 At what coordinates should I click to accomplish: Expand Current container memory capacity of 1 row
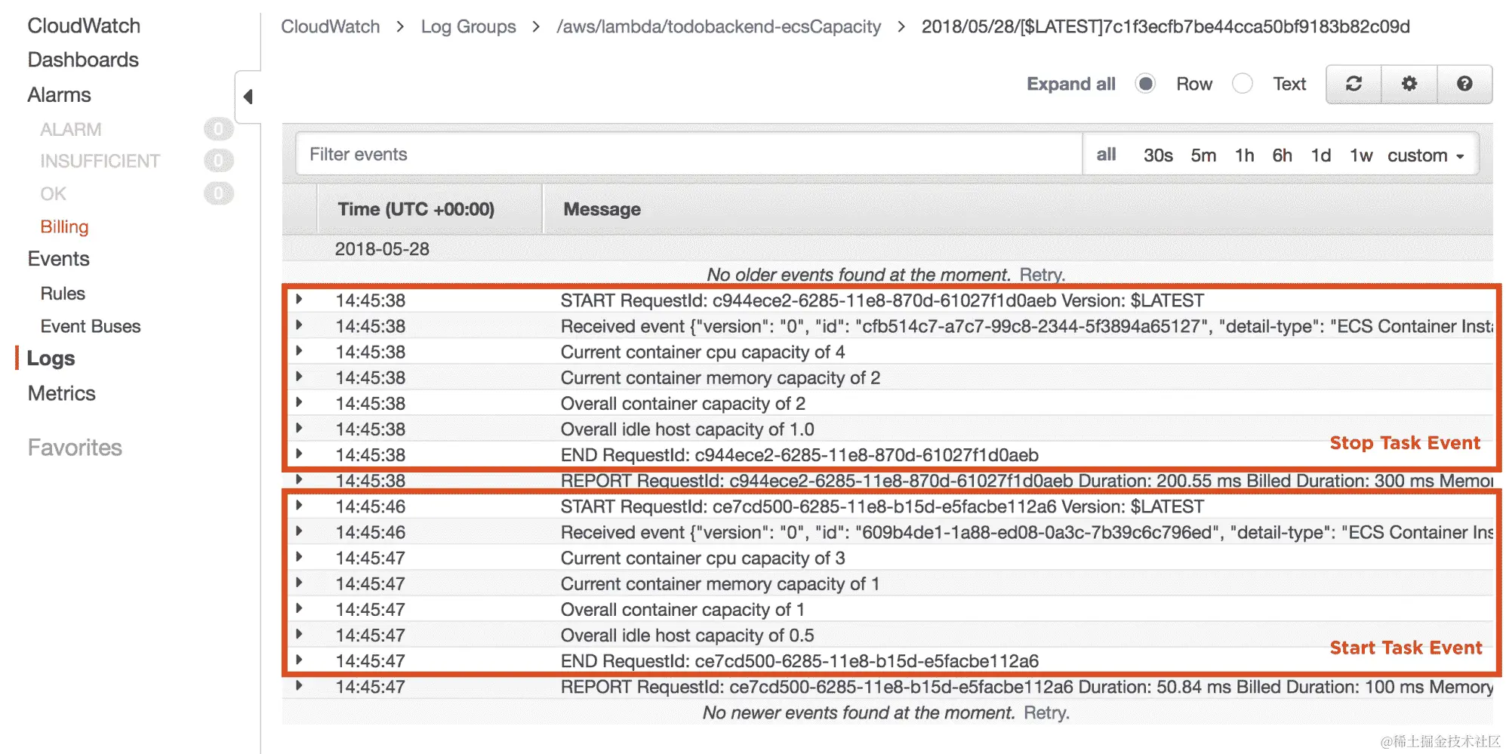[299, 583]
